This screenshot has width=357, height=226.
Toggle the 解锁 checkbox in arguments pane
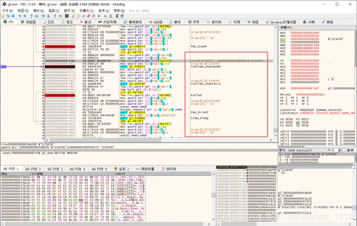point(344,150)
